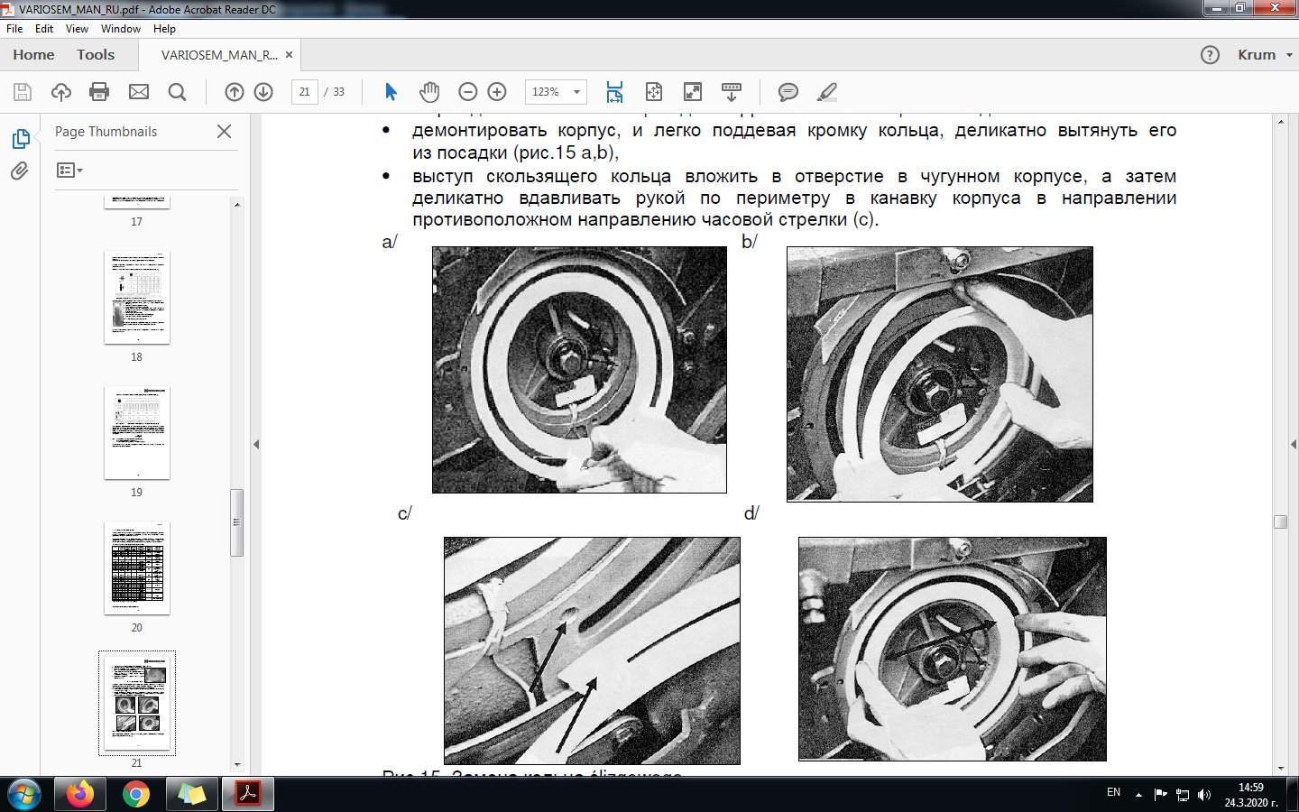Image resolution: width=1299 pixels, height=812 pixels.
Task: Switch to the Tools tab
Action: click(96, 55)
